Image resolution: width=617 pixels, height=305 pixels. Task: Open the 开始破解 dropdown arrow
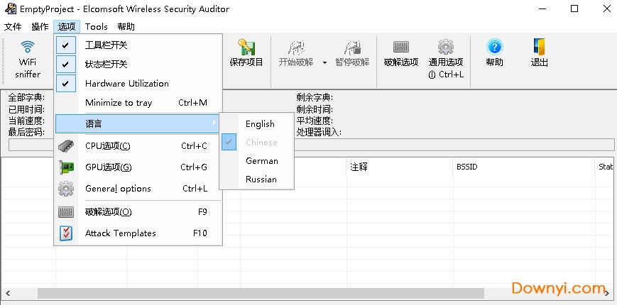coord(324,62)
